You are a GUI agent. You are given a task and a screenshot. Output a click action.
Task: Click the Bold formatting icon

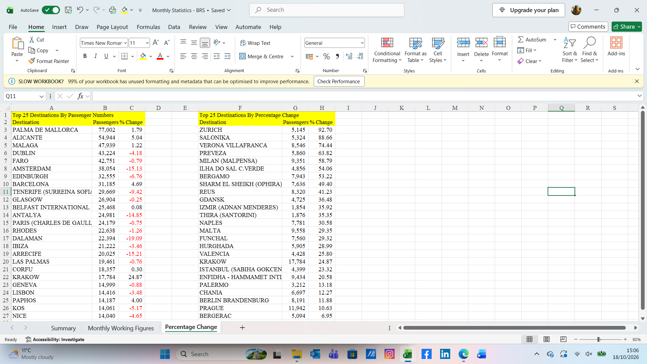click(85, 56)
